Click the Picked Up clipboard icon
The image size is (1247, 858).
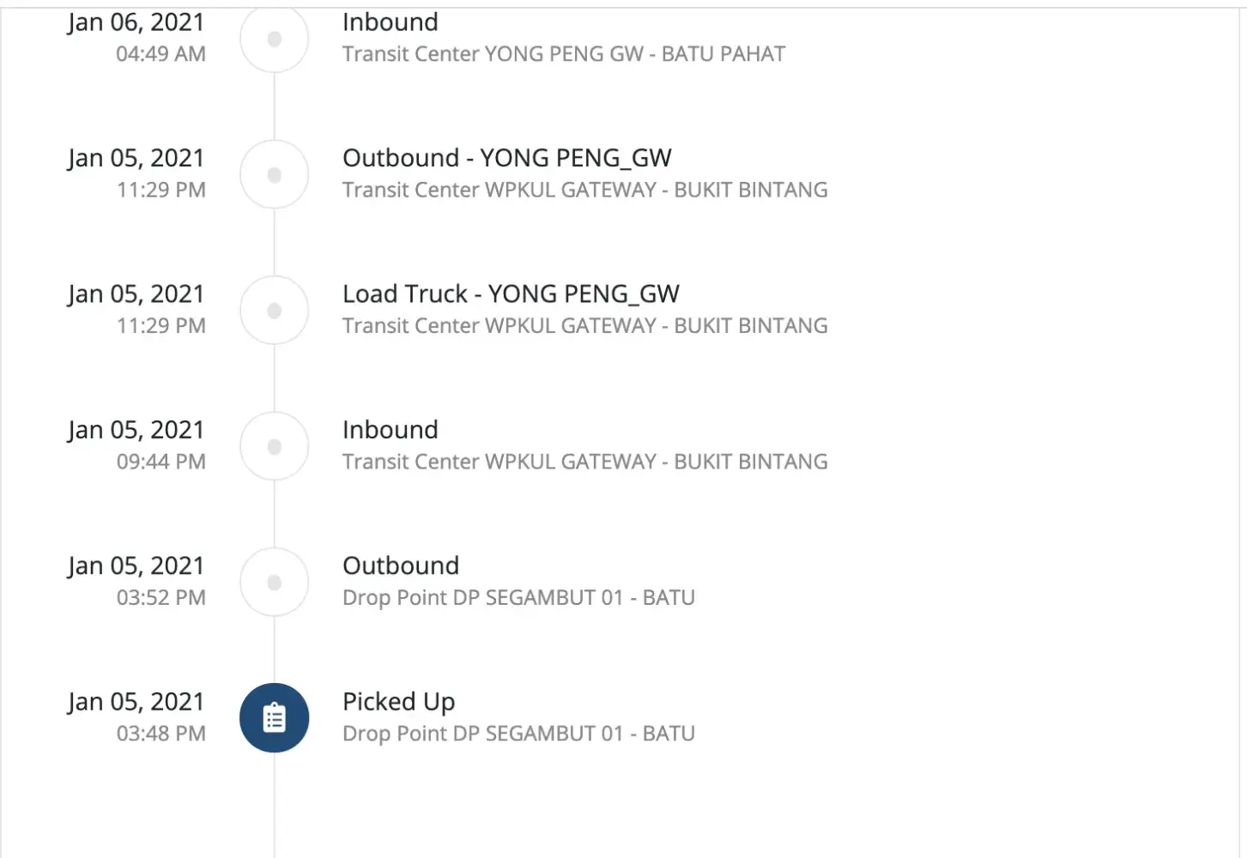click(x=274, y=717)
